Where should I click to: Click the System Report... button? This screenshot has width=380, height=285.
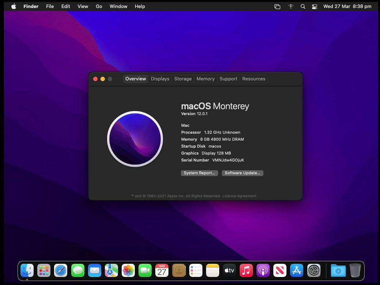(x=199, y=173)
